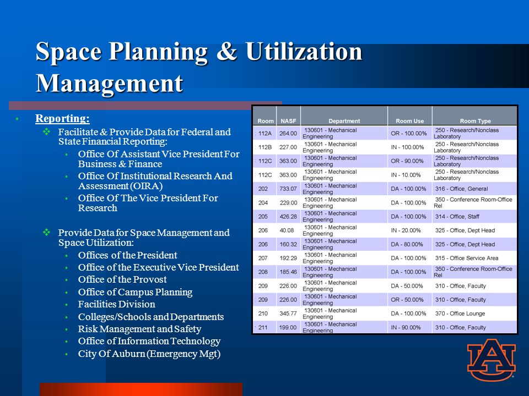
Task: Click room type '314 - Office, Staff'
Action: pyautogui.click(x=457, y=217)
